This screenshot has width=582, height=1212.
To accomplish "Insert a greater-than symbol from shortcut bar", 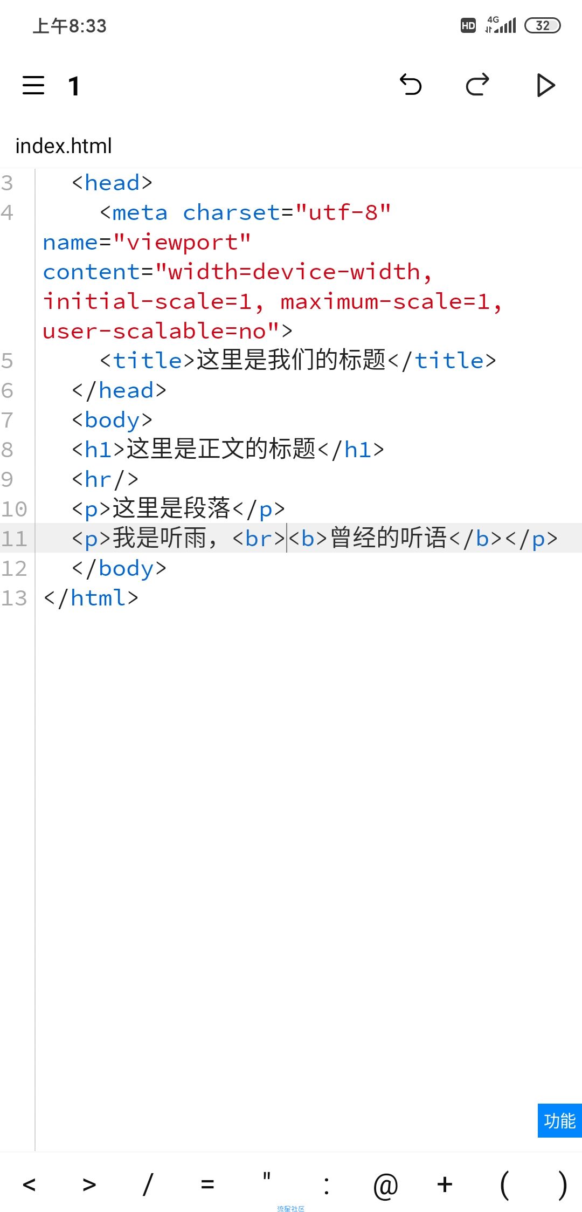I will coord(89,1184).
